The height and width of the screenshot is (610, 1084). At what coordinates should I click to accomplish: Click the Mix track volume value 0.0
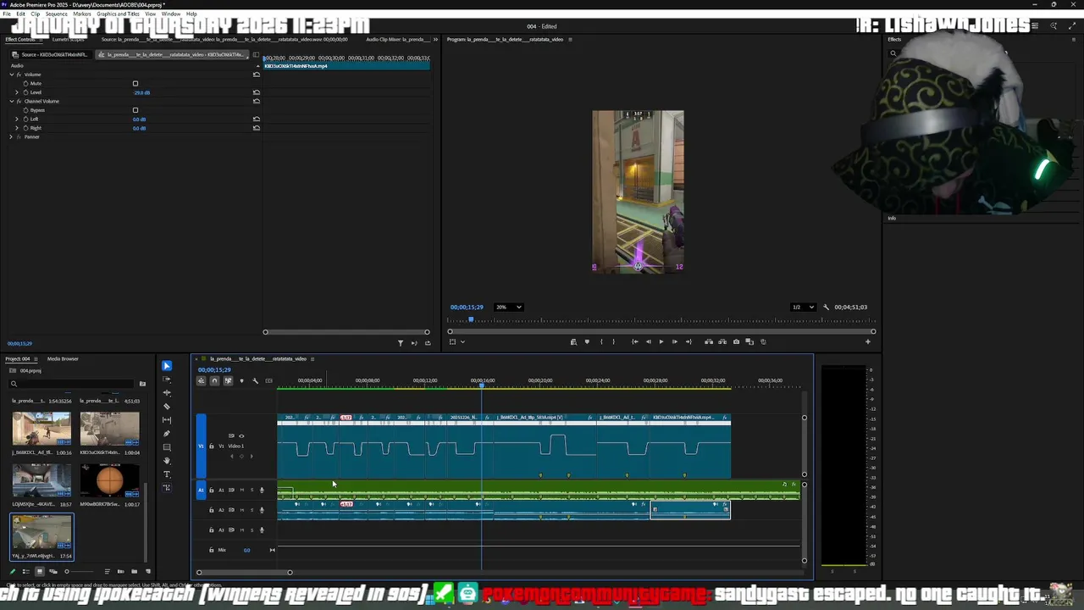[x=247, y=550]
